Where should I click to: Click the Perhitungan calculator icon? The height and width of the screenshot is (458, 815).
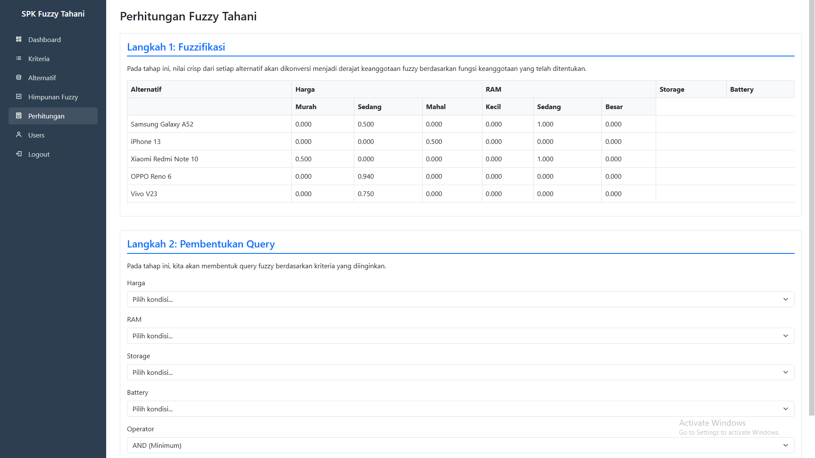click(19, 115)
